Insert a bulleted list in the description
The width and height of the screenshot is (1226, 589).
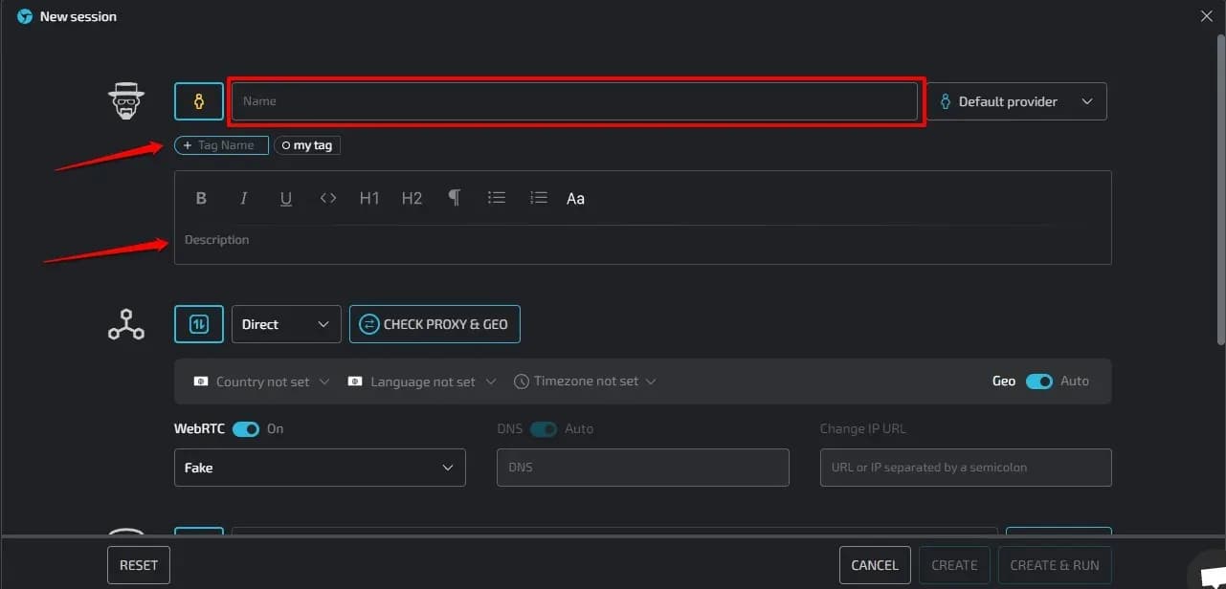pos(497,198)
